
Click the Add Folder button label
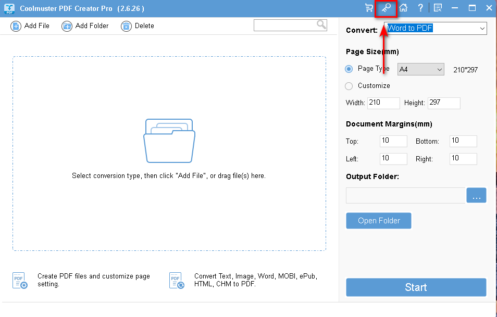click(92, 26)
